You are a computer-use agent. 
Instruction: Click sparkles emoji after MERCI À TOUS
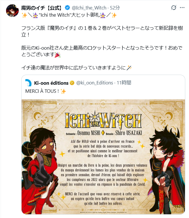click(63, 91)
